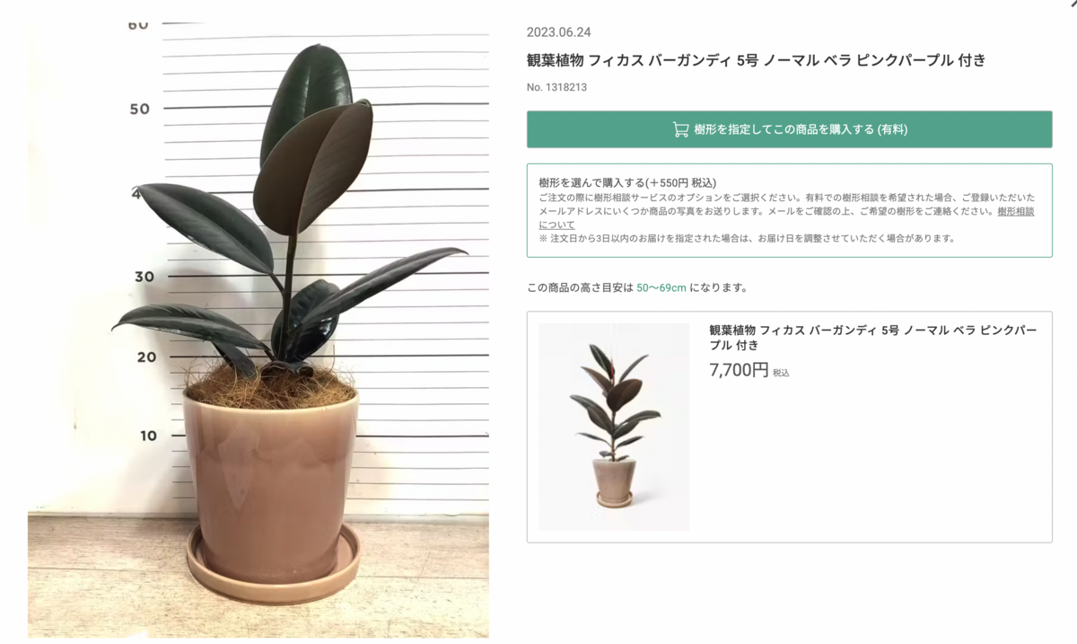Screen dimensions: 1077x644
Task: Click the main product heading title
Action: [x=756, y=60]
